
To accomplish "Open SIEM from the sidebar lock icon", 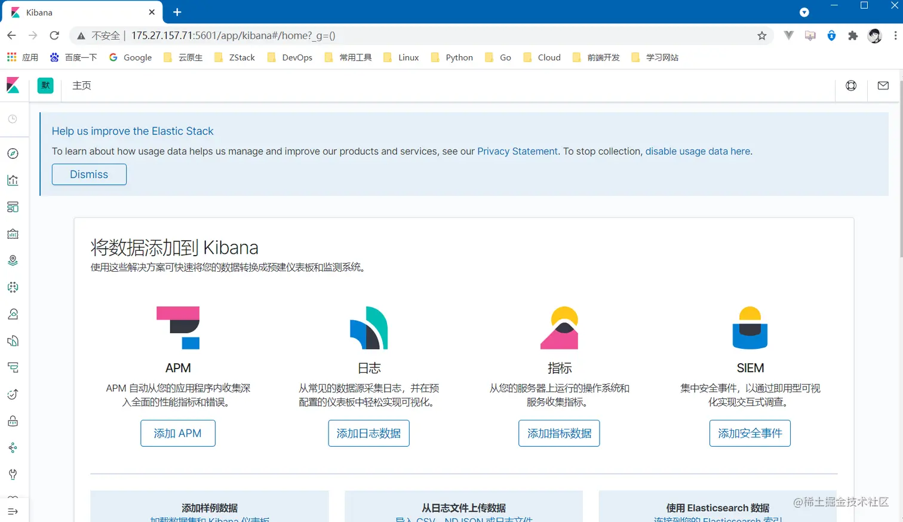I will (13, 421).
